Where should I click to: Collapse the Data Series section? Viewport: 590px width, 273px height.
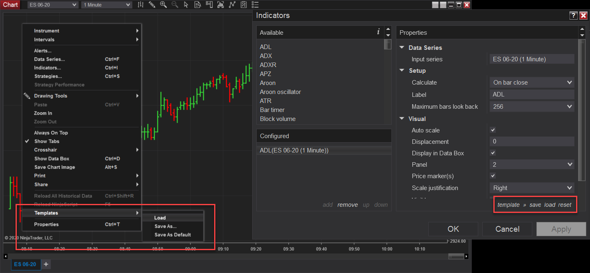point(402,48)
